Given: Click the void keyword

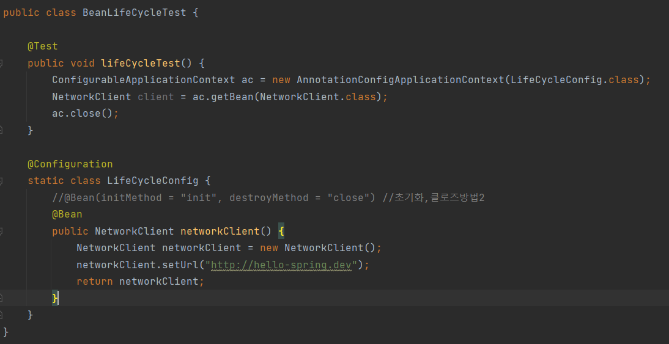Looking at the screenshot, I should click(x=83, y=63).
